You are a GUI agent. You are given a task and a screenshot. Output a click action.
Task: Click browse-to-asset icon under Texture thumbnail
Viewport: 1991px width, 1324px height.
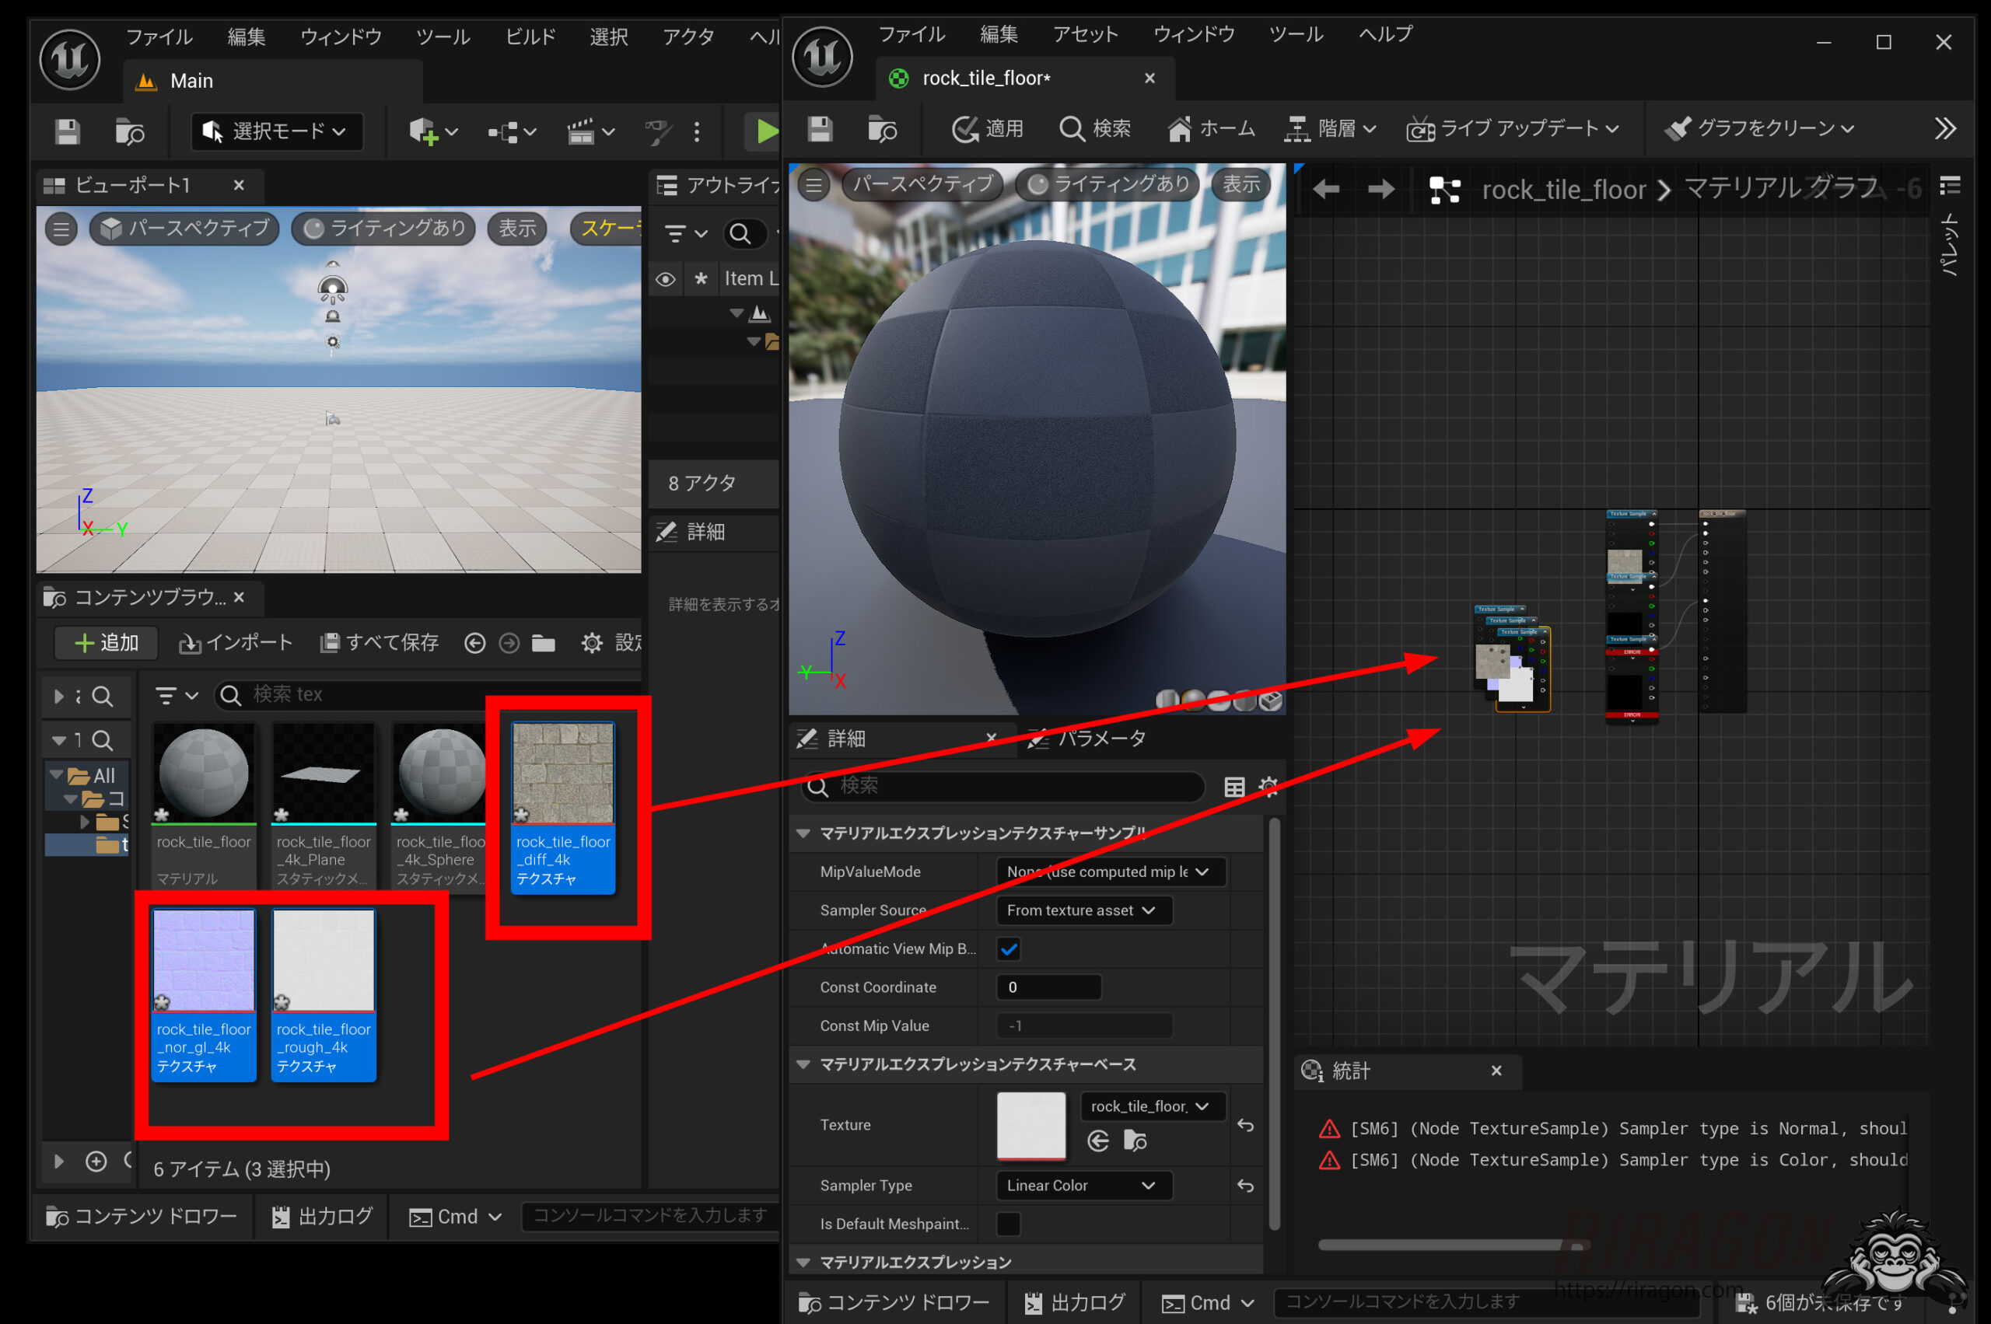click(1135, 1141)
